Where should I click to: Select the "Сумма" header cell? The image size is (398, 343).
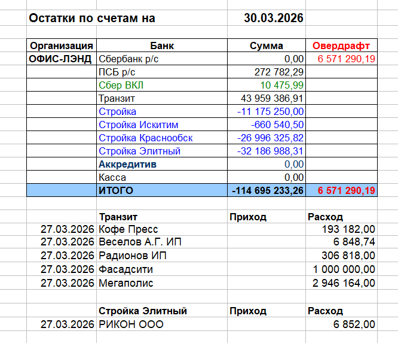[x=267, y=45]
